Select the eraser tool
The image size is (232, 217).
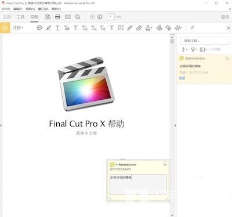click(139, 28)
